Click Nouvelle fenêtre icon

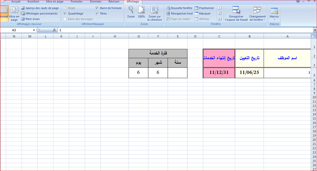(x=168, y=8)
